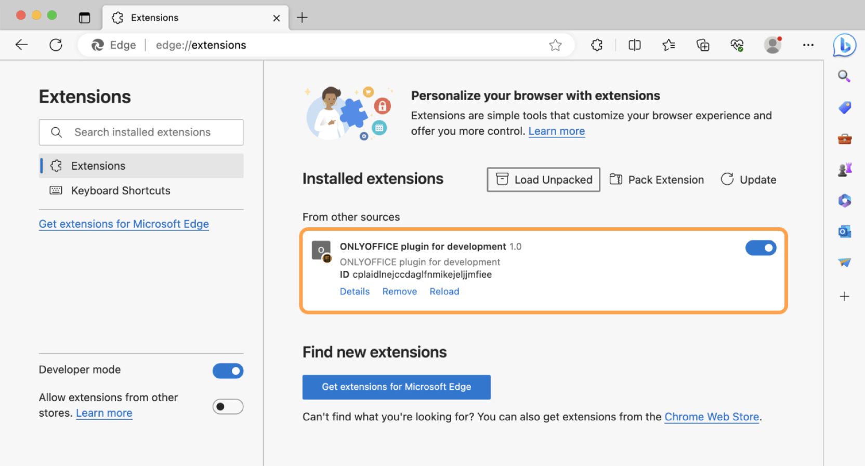Click the ONLYOFFICE plugin icon
Image resolution: width=865 pixels, height=466 pixels.
coord(321,251)
